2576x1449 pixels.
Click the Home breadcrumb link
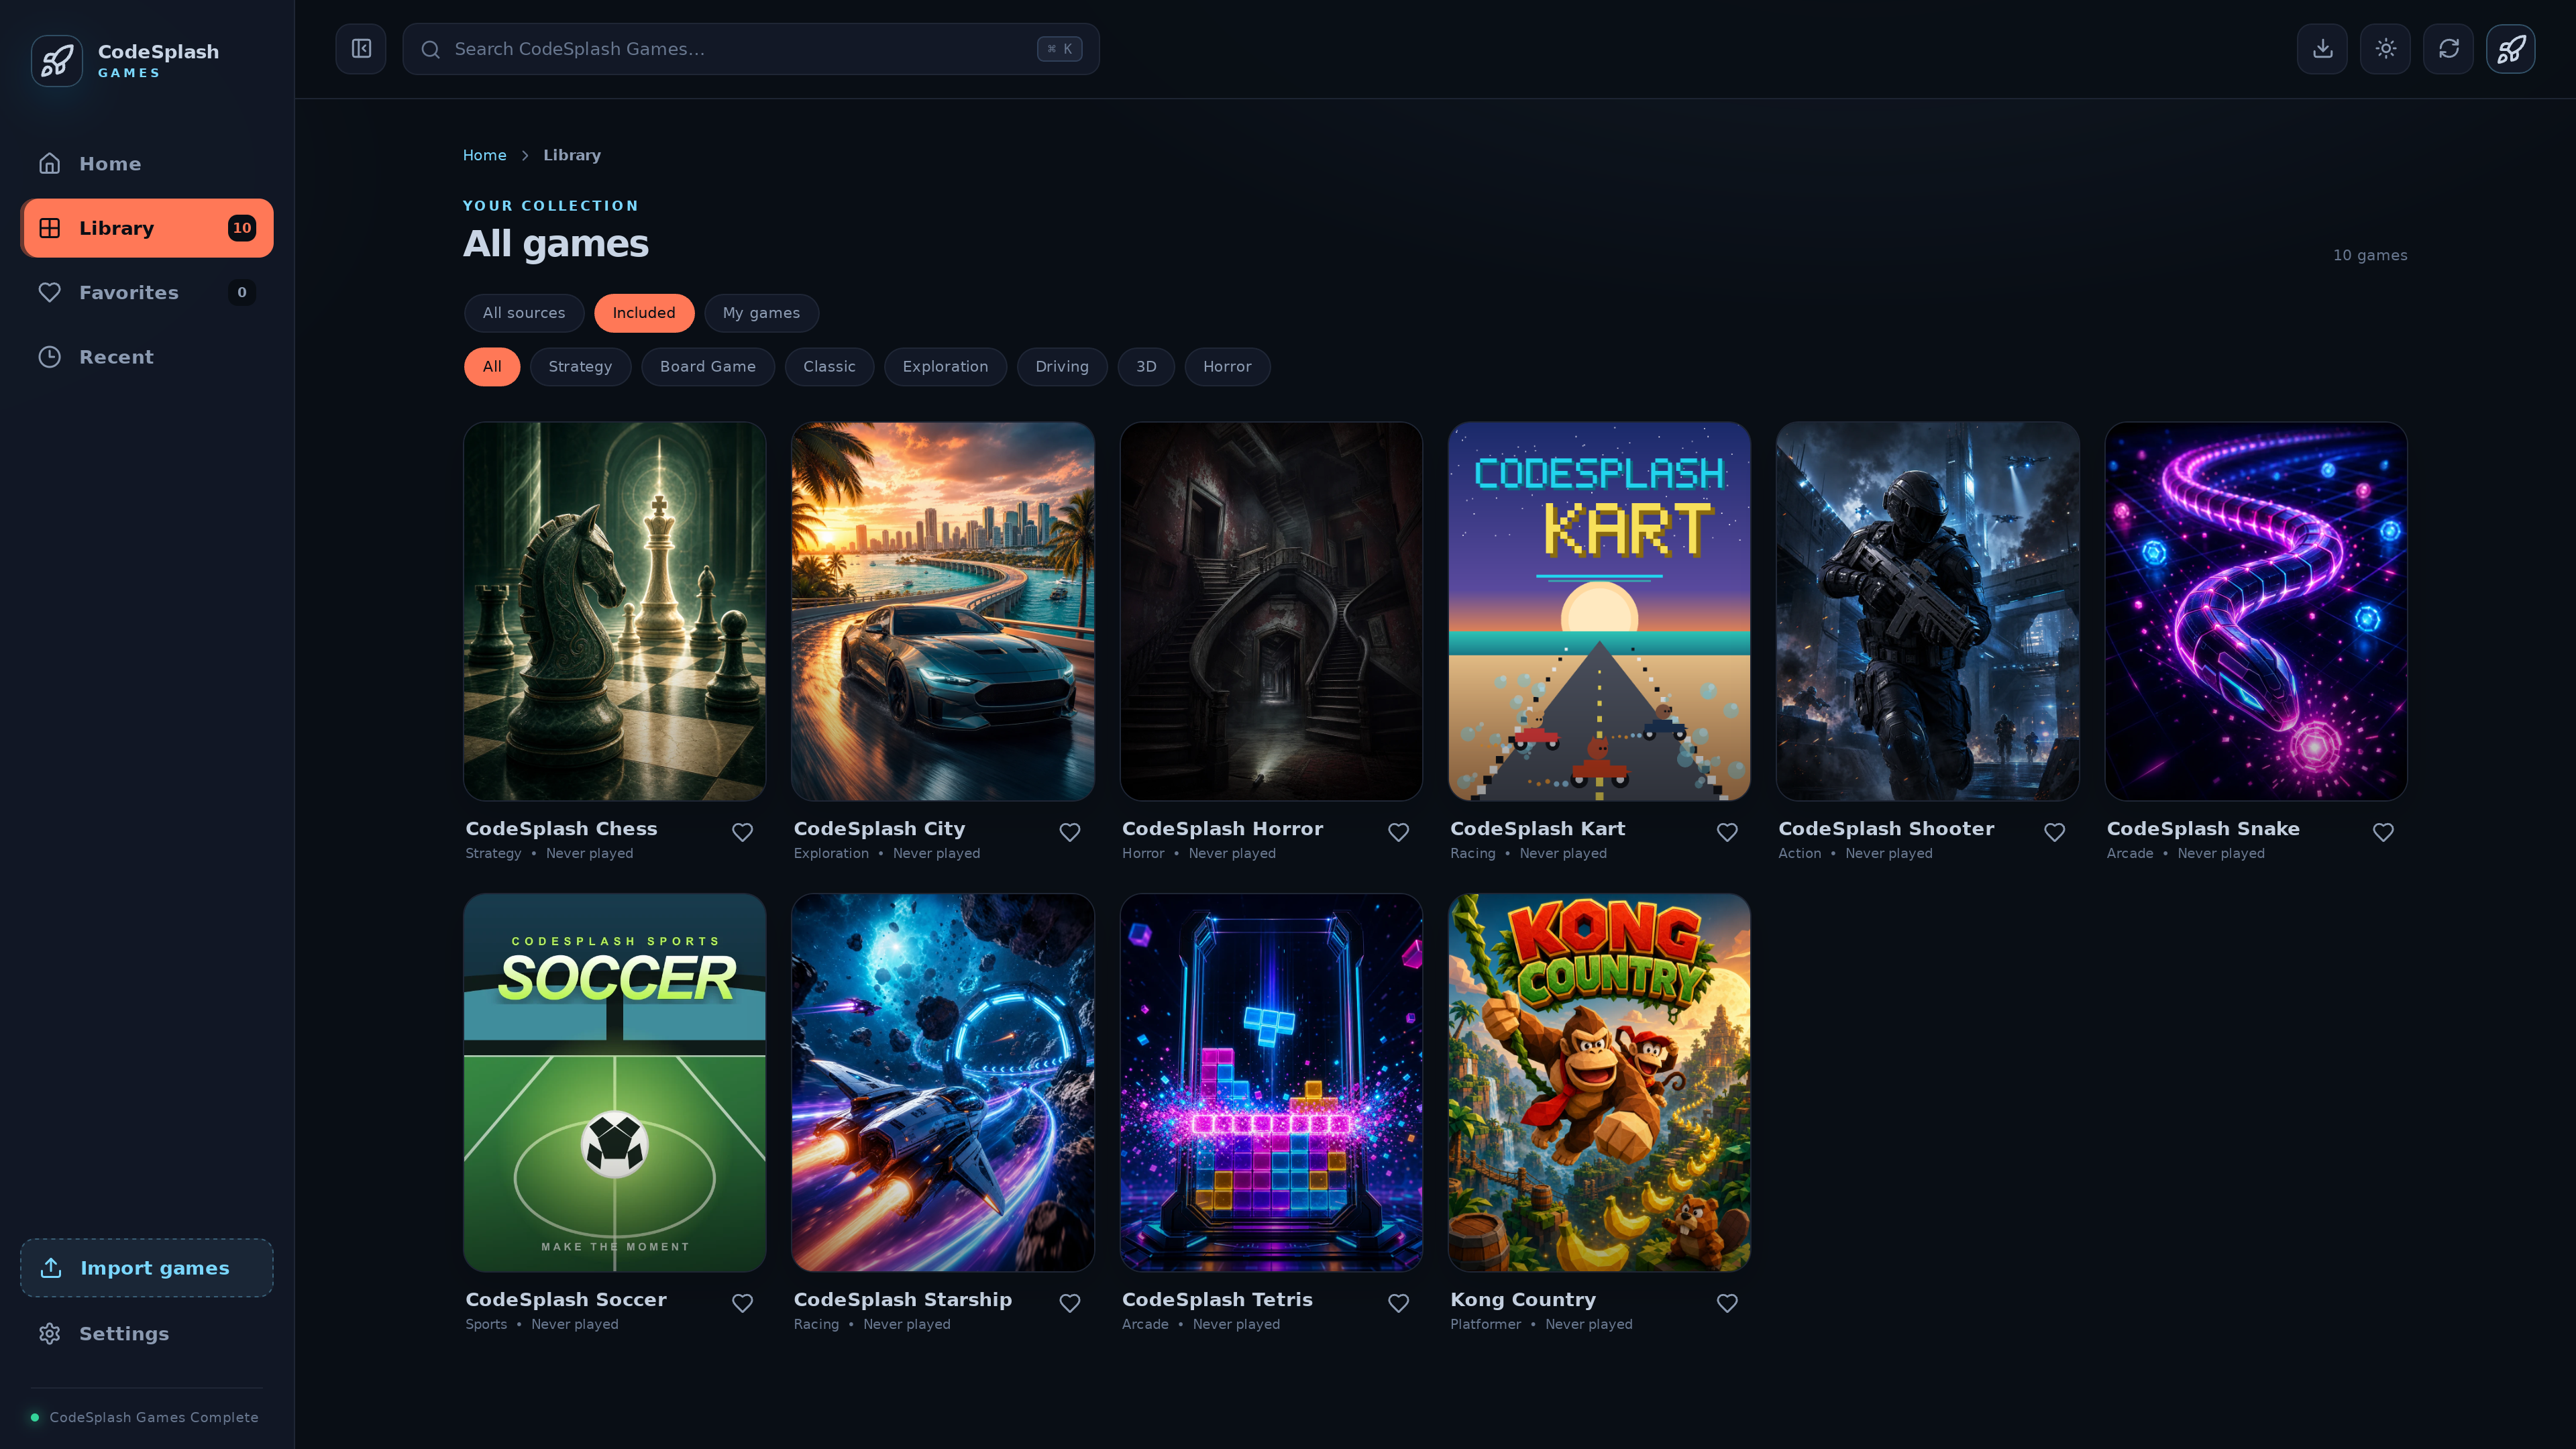pos(484,155)
